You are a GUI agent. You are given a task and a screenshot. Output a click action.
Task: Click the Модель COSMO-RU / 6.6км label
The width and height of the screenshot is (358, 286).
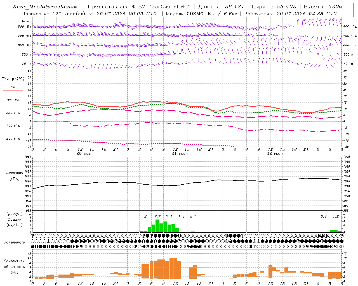[x=202, y=14]
